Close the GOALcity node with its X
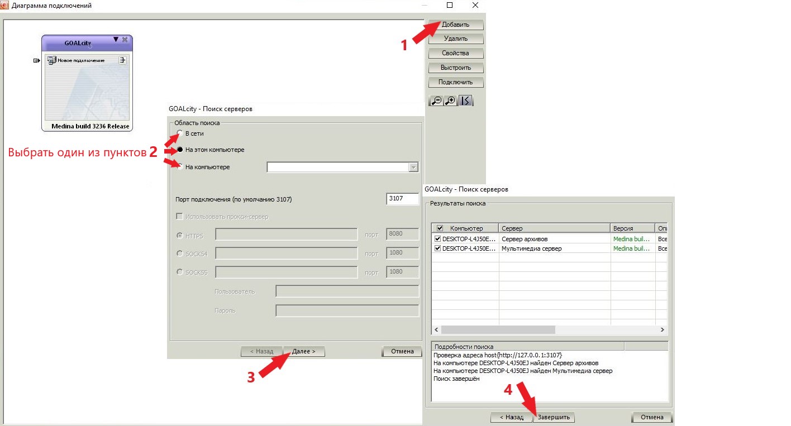Image resolution: width=791 pixels, height=426 pixels. coord(125,40)
